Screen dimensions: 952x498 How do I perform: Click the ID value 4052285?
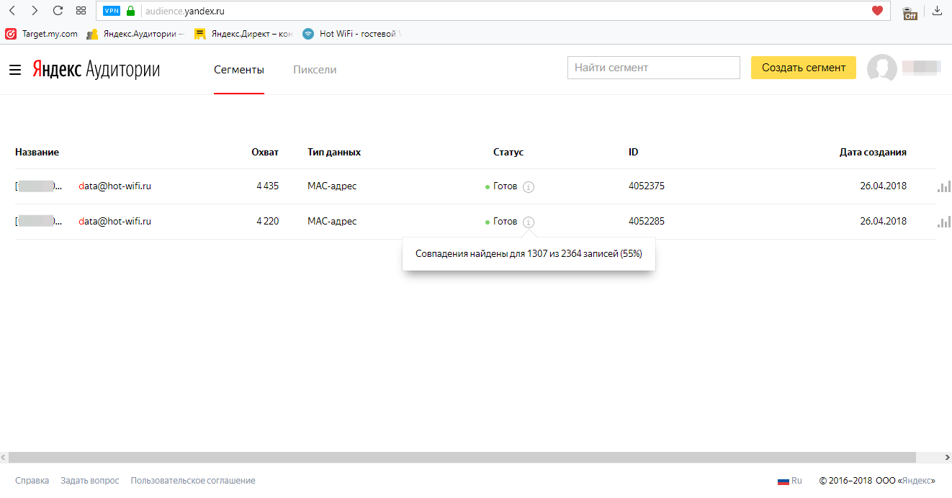(647, 222)
